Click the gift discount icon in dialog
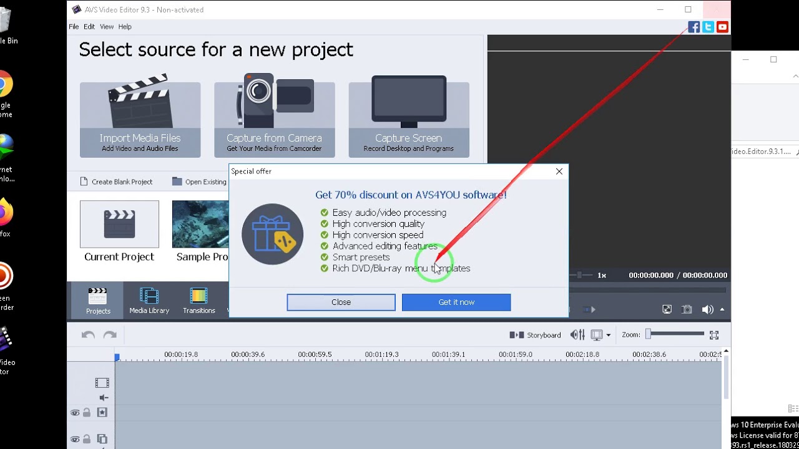Viewport: 799px width, 449px height. coord(273,234)
